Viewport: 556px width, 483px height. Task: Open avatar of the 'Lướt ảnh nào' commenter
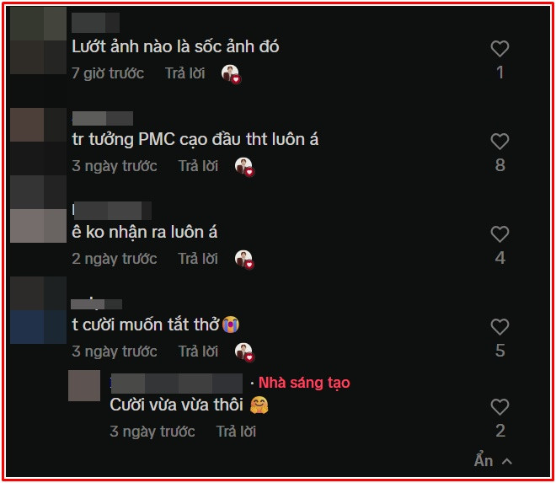(x=38, y=40)
